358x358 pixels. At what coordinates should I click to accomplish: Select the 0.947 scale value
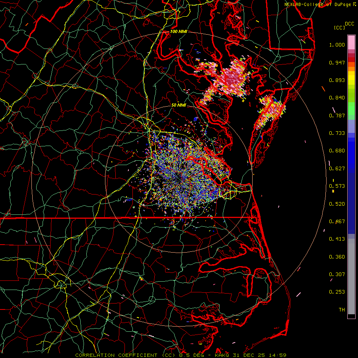tap(337, 62)
